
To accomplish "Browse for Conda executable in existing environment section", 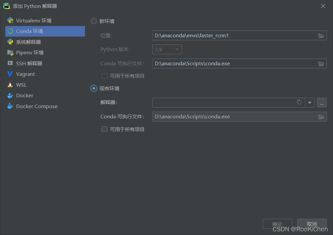I will 321,117.
